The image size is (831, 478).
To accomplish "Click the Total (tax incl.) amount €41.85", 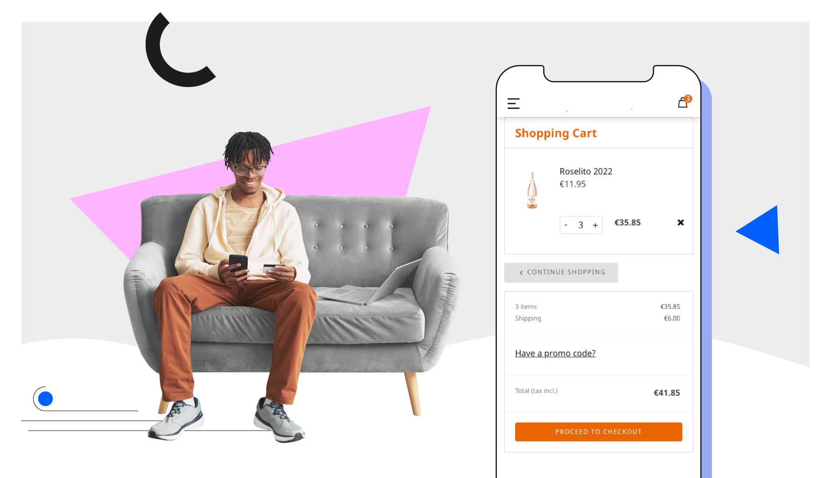I will (667, 392).
